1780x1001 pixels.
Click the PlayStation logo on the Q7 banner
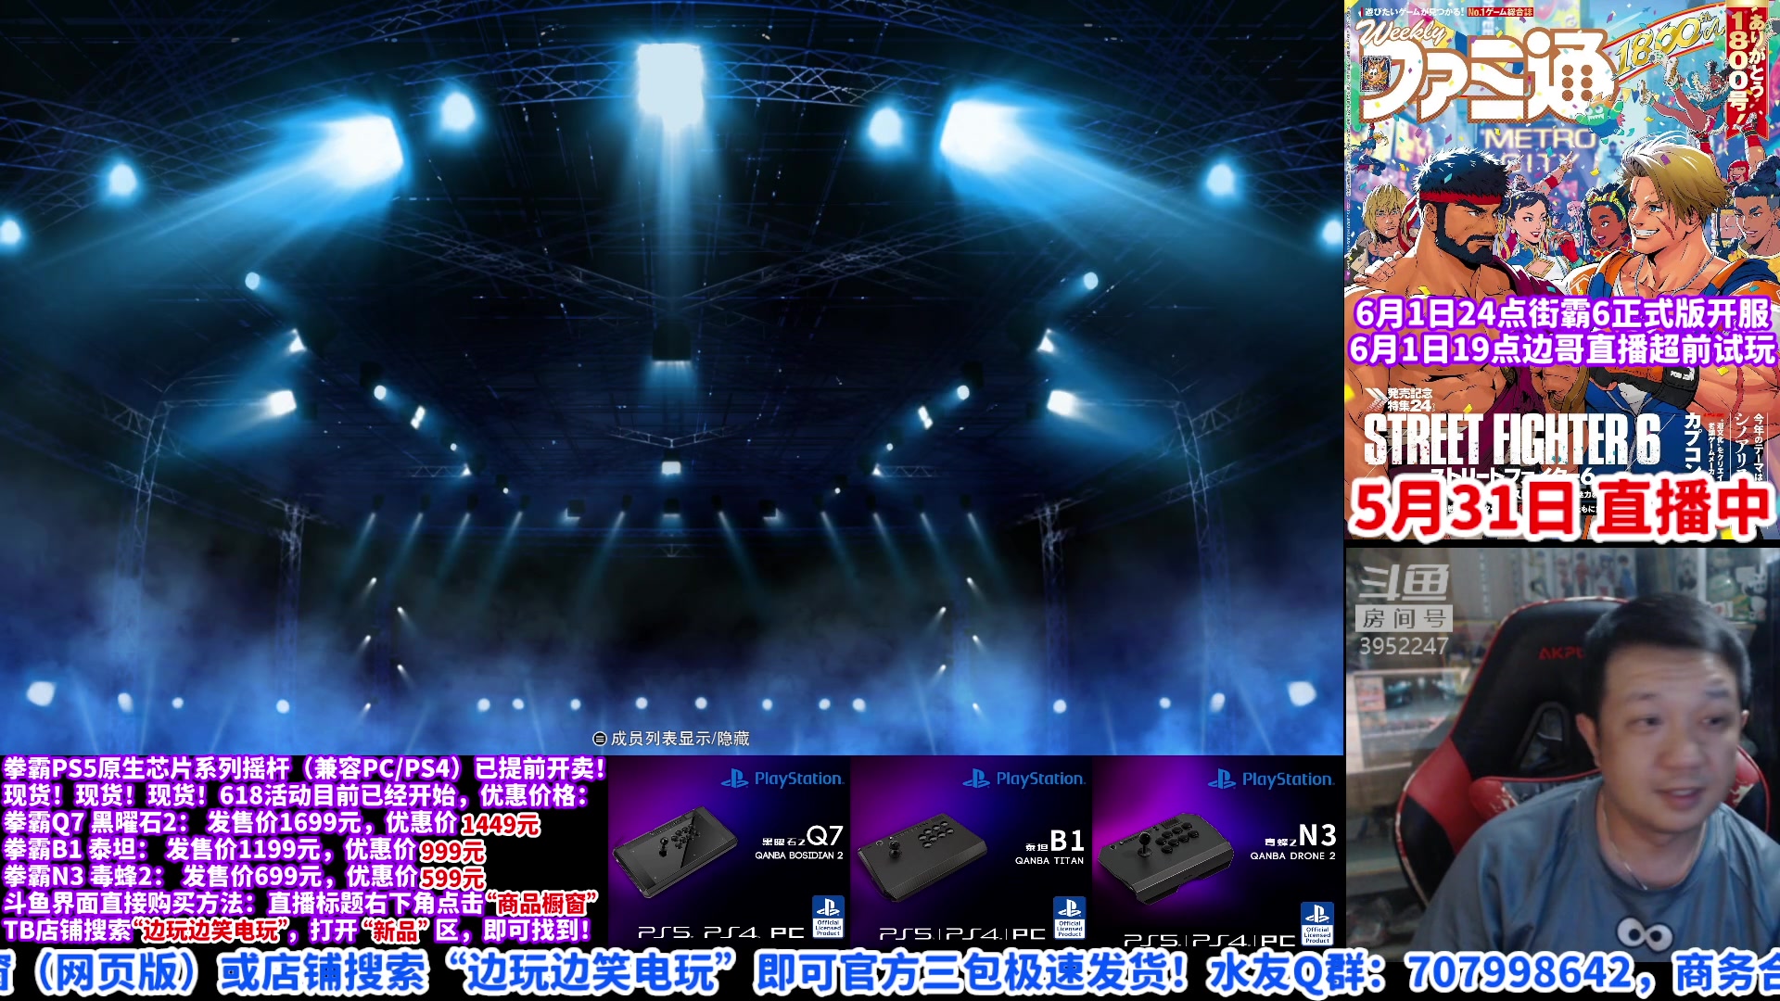[783, 779]
